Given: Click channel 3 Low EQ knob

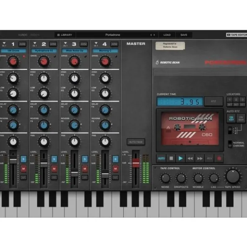Looking at the screenshot, I should coord(75,94).
